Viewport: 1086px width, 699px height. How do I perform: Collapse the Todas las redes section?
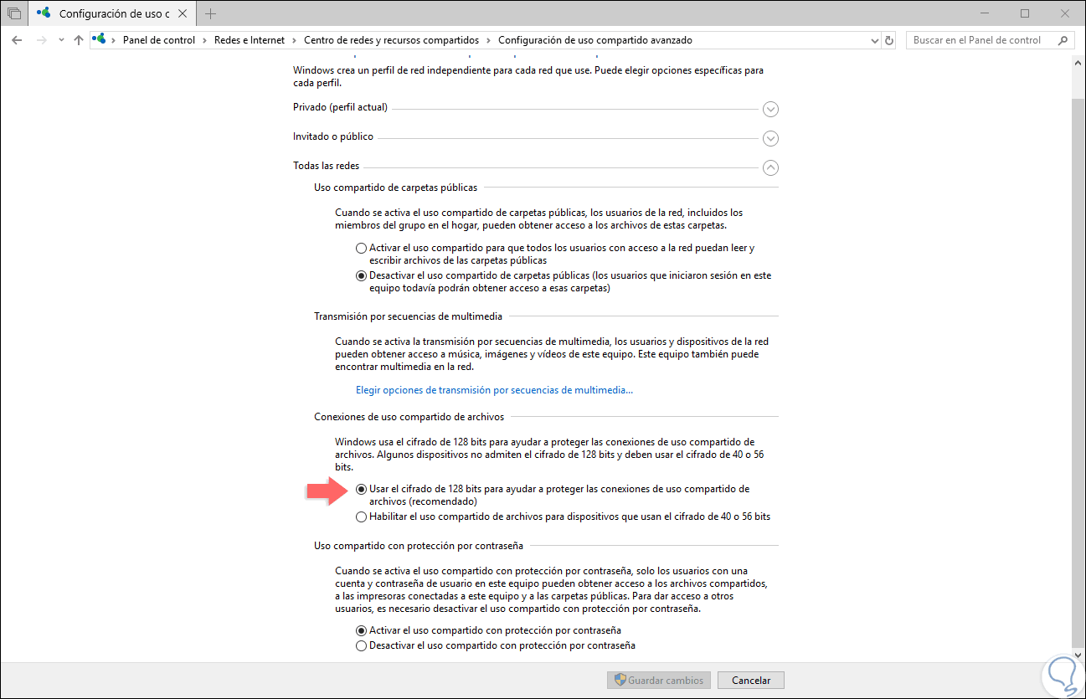point(771,167)
